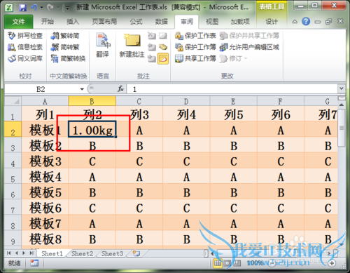Image resolution: width=350 pixels, height=273 pixels.
Task: Switch to the 开始 tab
Action: click(48, 22)
